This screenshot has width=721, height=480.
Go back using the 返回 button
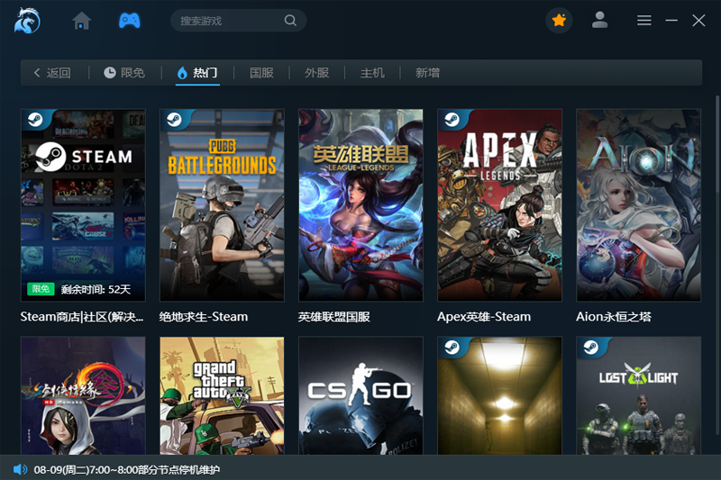[52, 73]
